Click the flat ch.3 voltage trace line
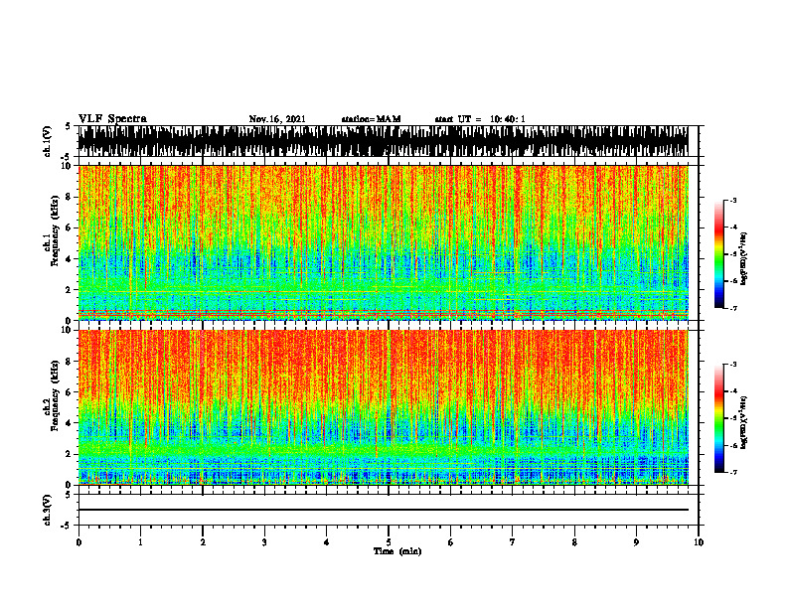Screen dimensions: 787x608 point(384,510)
